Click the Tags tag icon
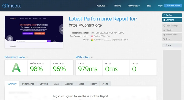This screenshot has height=100, width=184. coord(164,39)
